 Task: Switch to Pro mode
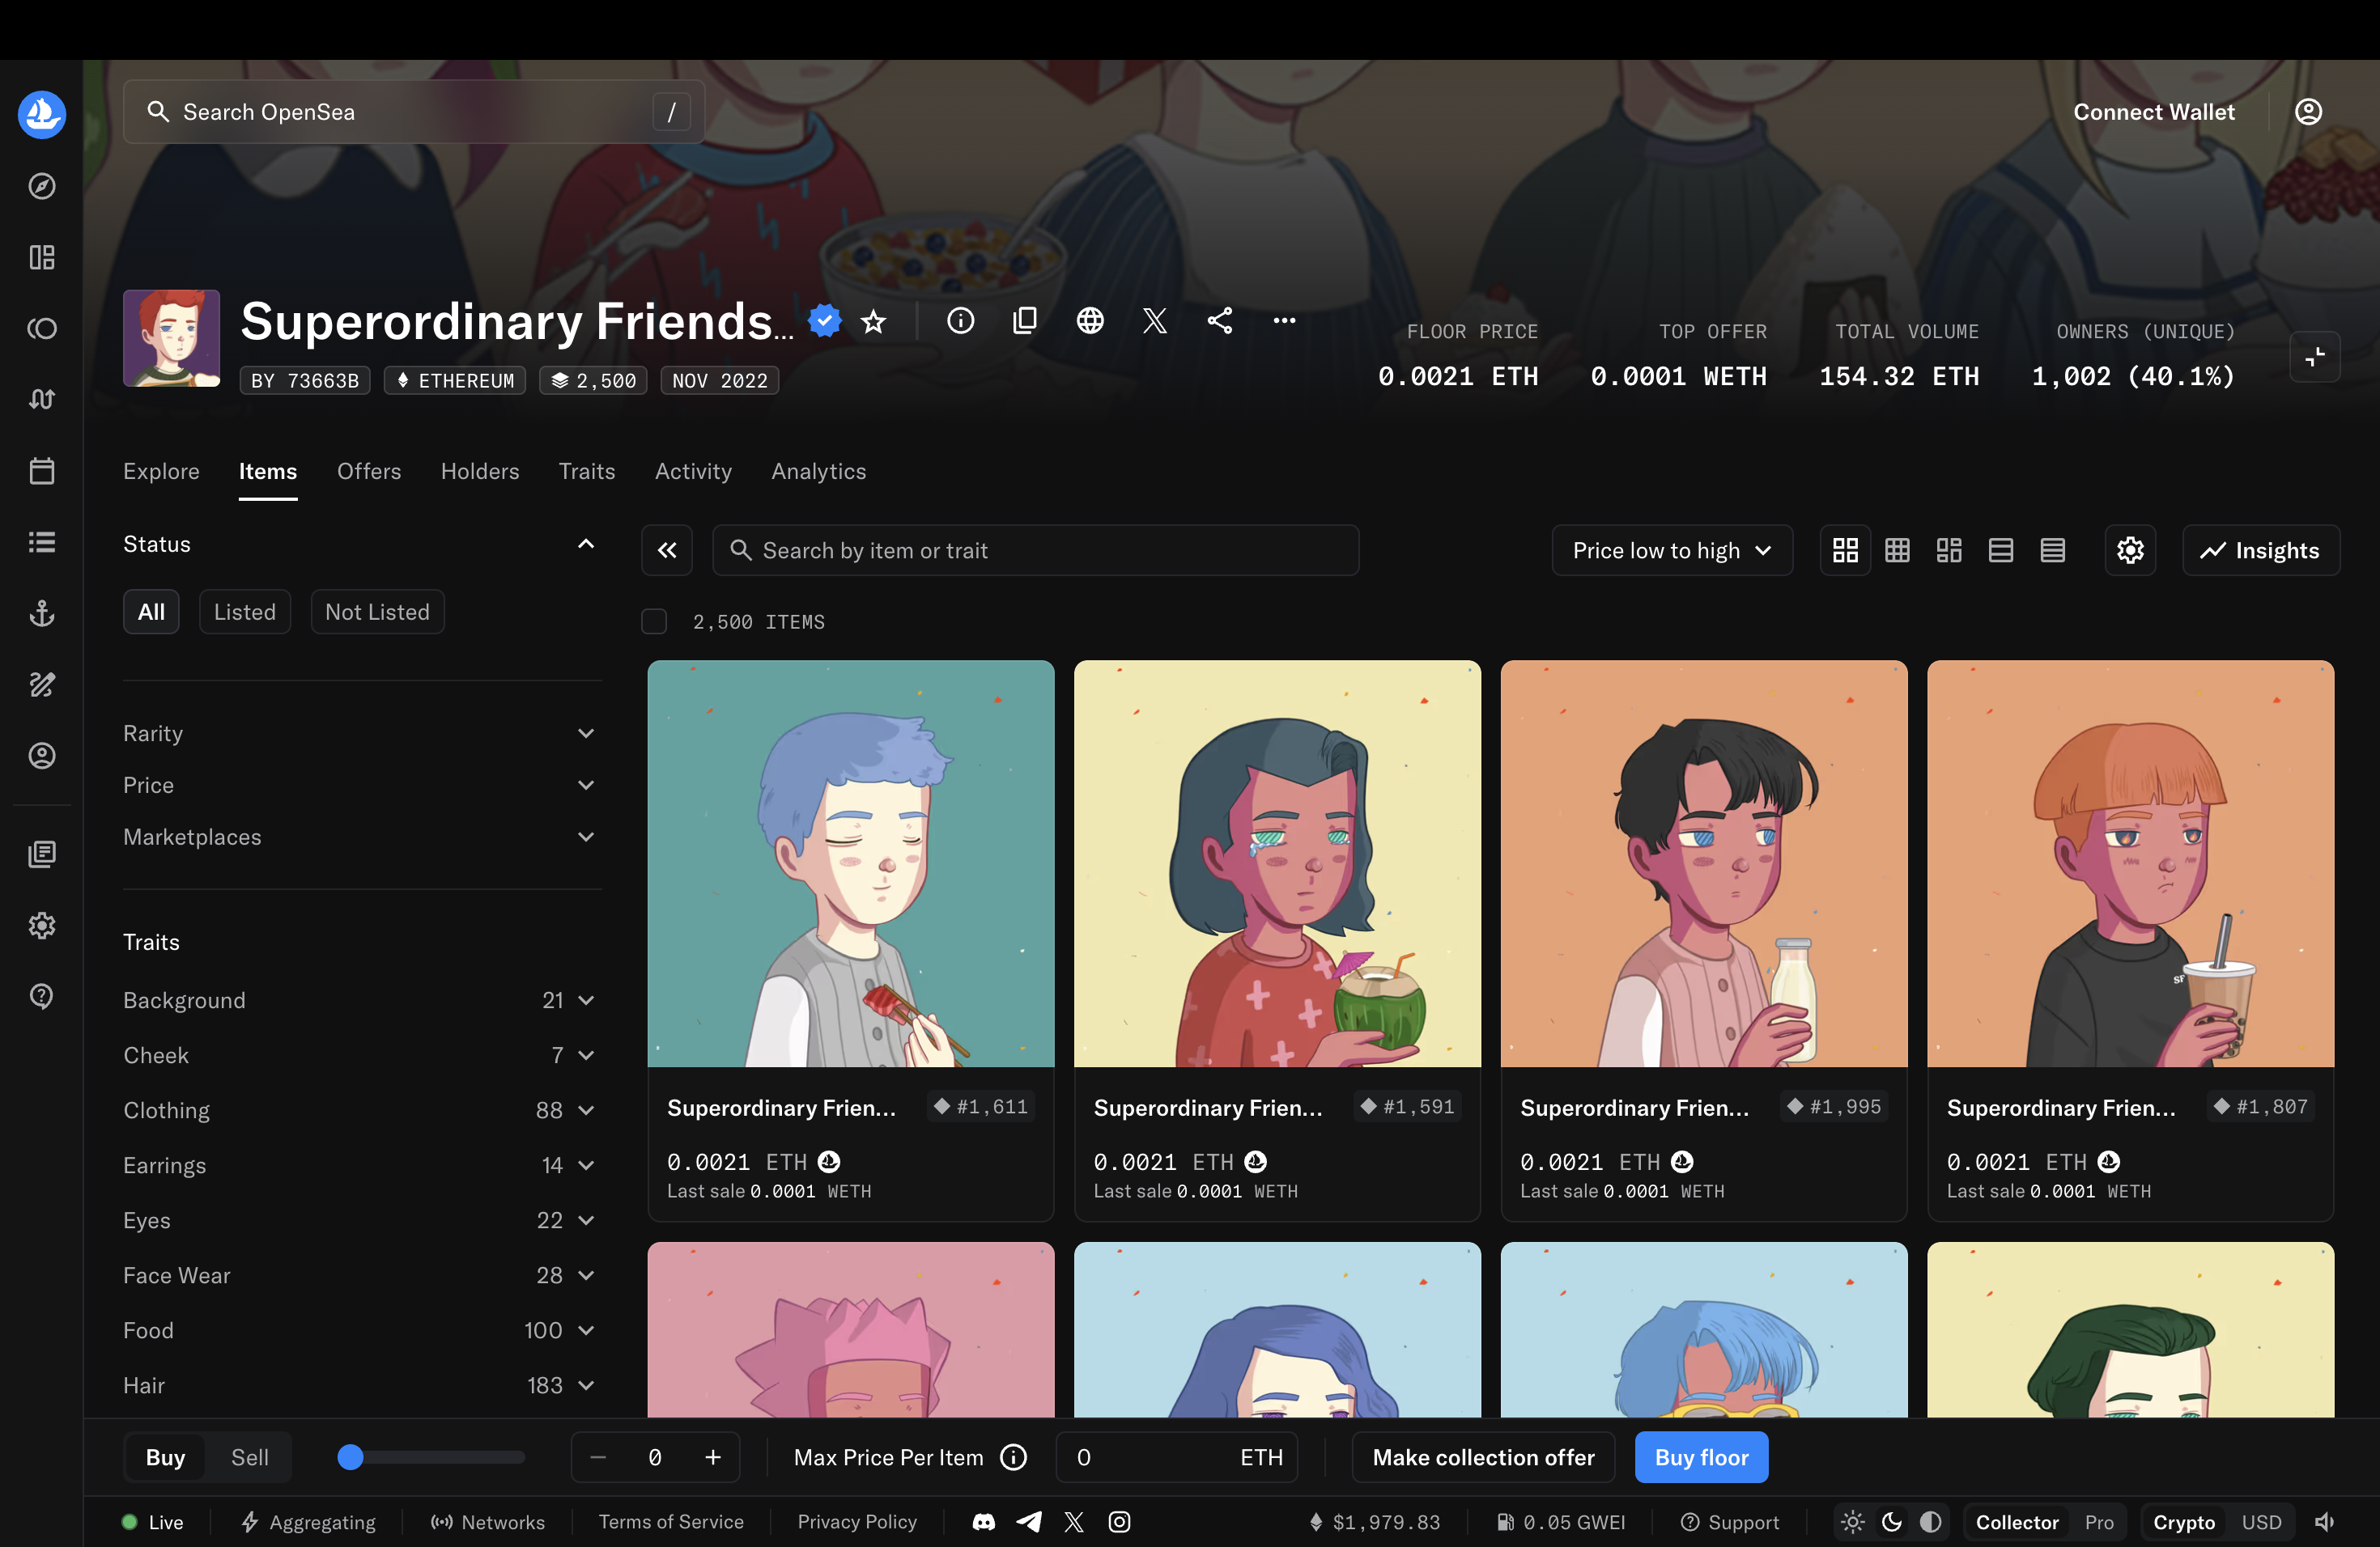[x=2099, y=1522]
